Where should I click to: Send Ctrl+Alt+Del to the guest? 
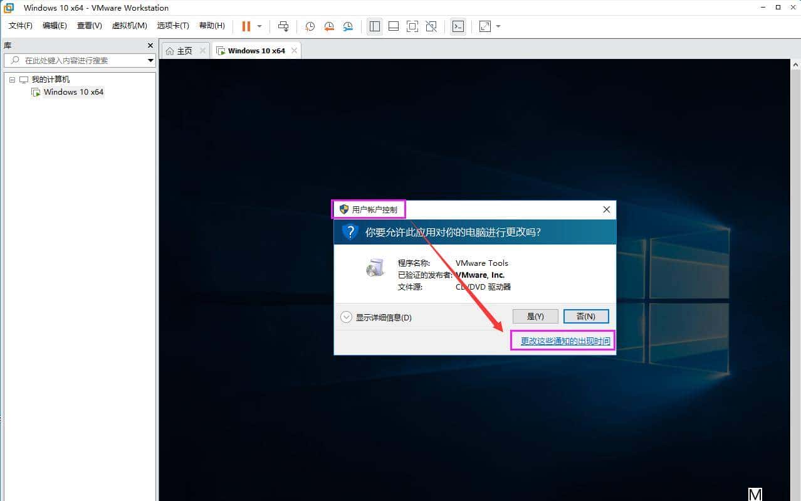283,26
